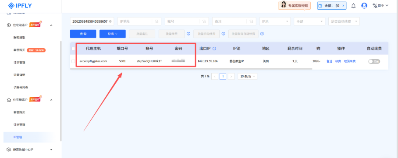Open the 简中 language dropdown

pos(383,6)
